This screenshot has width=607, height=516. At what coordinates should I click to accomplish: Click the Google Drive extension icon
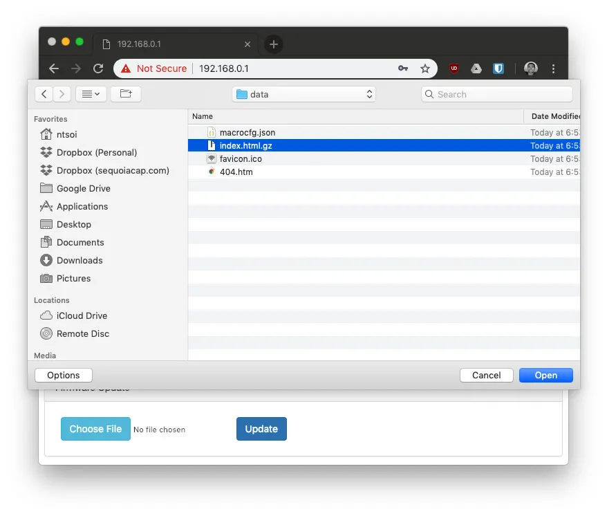476,68
